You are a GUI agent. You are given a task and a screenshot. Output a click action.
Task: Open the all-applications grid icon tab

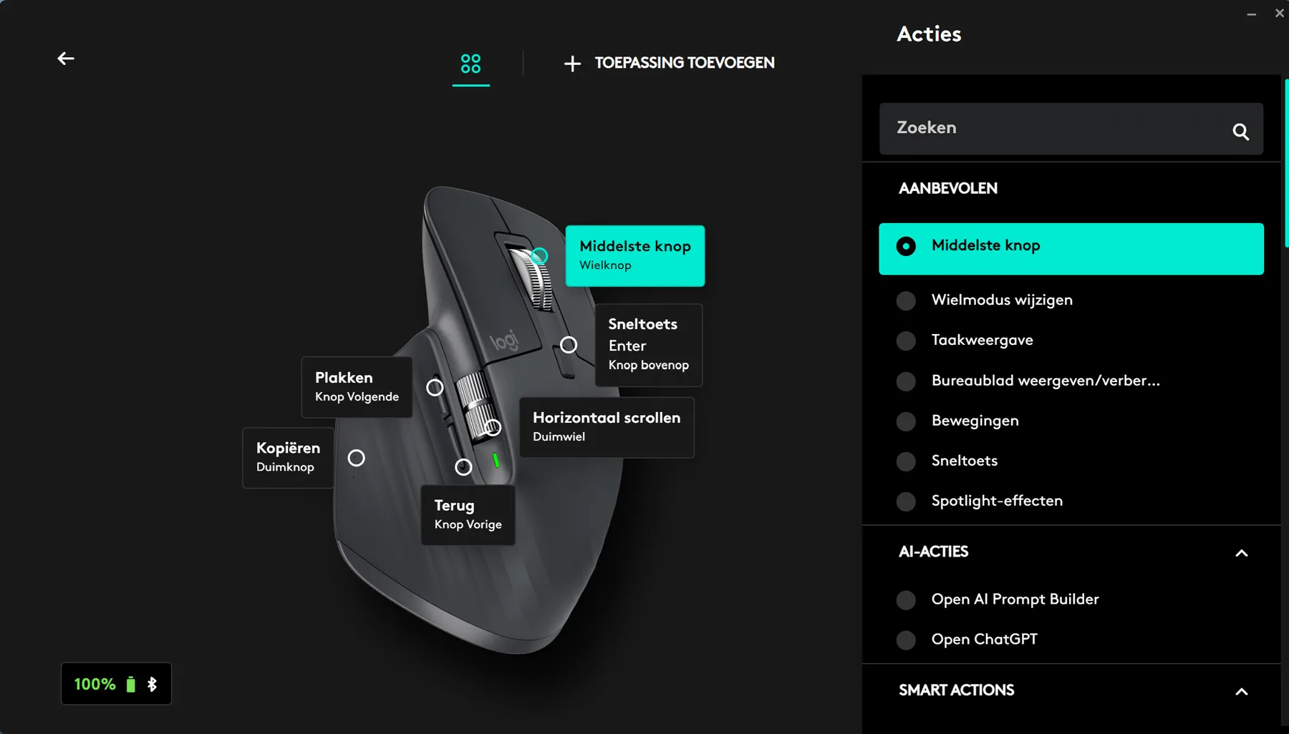click(x=470, y=64)
